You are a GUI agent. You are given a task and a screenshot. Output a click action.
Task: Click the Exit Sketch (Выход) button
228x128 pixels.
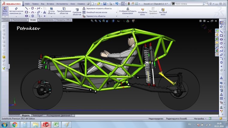[x=4, y=10]
